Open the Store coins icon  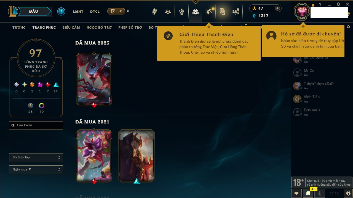point(236,12)
